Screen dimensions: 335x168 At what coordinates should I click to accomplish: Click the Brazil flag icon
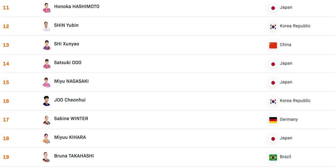click(x=273, y=157)
